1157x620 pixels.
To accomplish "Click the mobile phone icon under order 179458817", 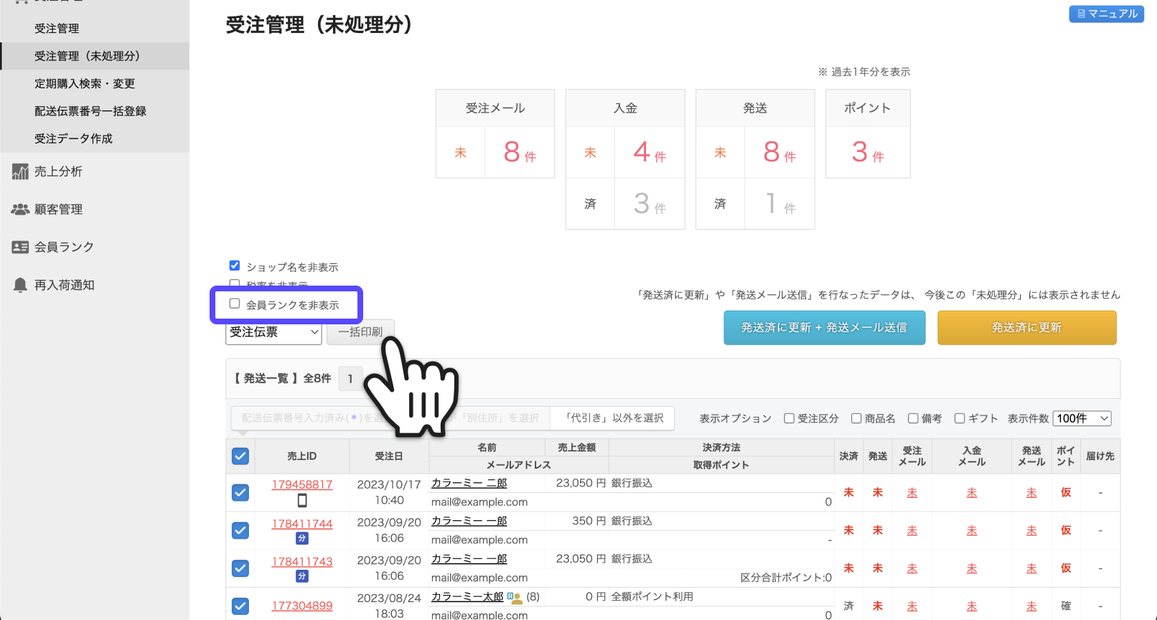I will tap(302, 500).
